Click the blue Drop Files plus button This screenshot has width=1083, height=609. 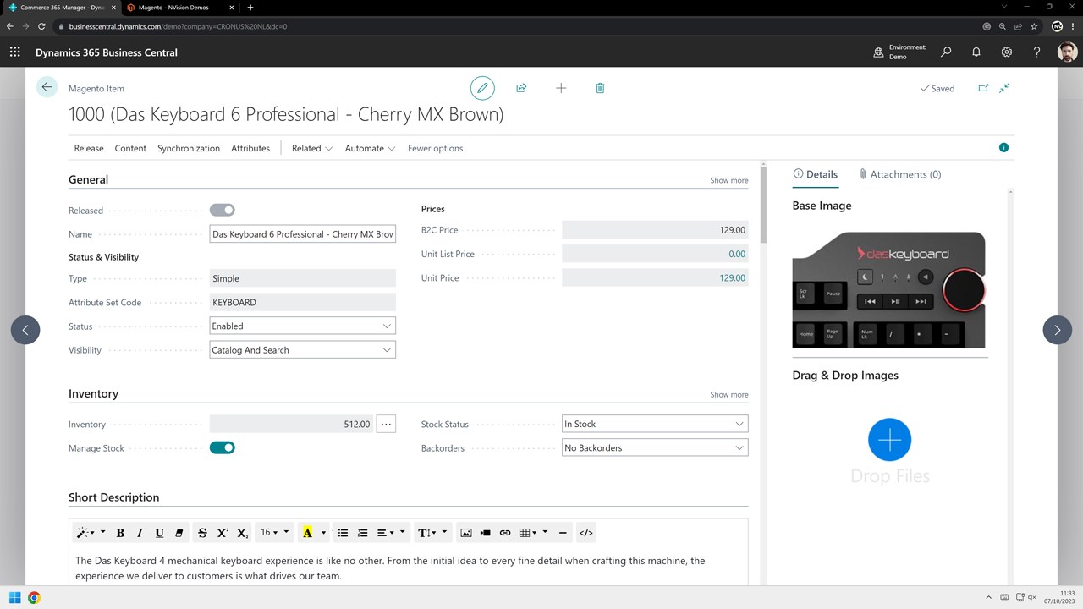(889, 440)
